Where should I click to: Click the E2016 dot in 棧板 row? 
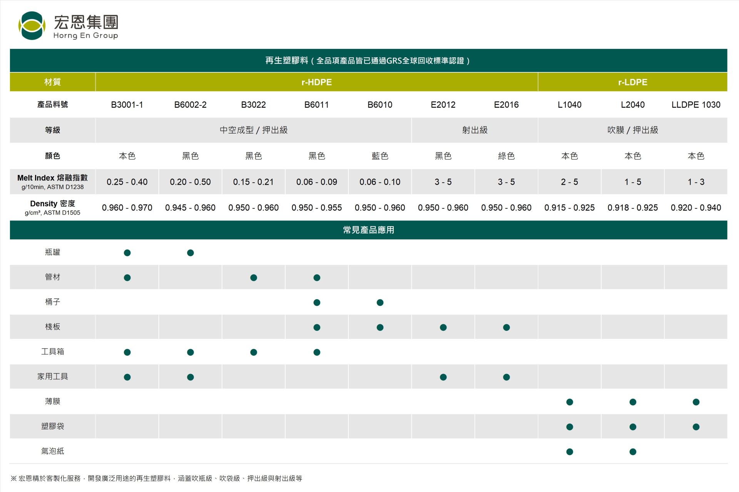(x=506, y=327)
